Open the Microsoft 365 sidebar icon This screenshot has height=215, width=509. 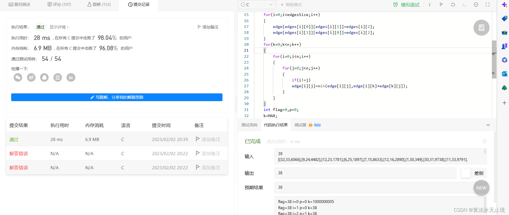pos(504,60)
